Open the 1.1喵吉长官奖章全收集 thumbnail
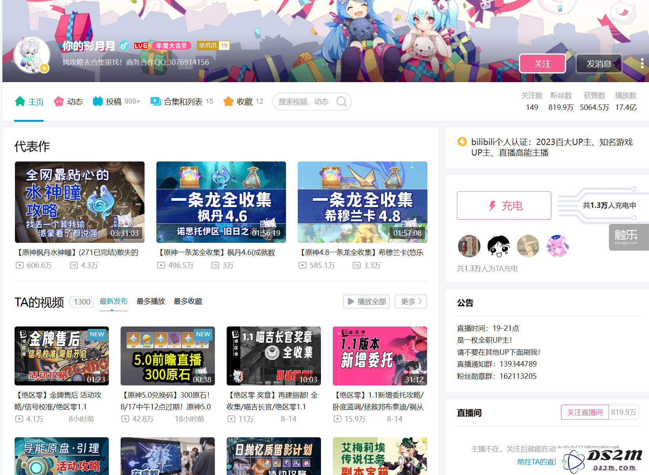This screenshot has height=475, width=649. pos(274,356)
